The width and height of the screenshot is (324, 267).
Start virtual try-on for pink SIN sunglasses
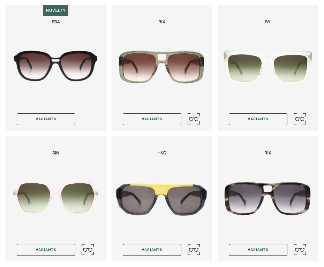pyautogui.click(x=88, y=250)
